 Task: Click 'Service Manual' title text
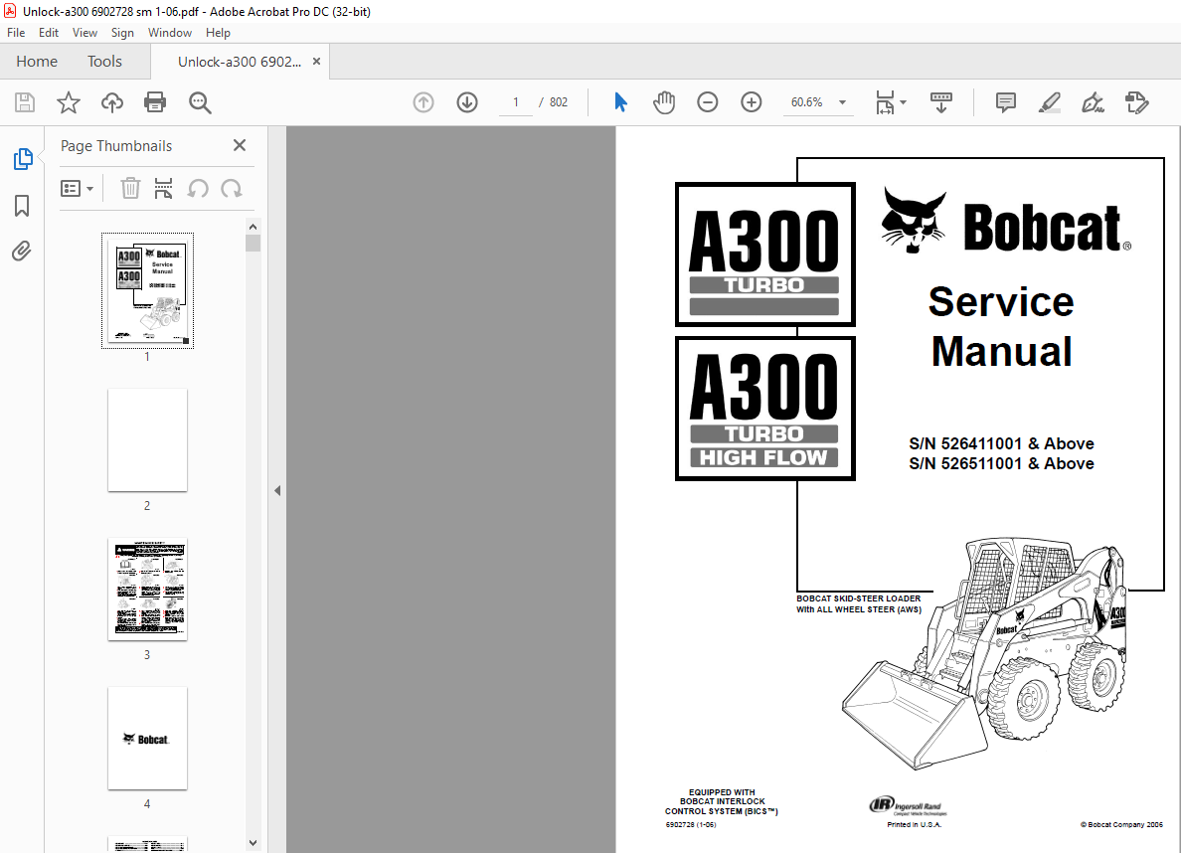pos(1001,327)
